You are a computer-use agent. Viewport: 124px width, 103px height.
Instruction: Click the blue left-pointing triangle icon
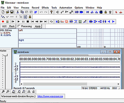coord(109,22)
